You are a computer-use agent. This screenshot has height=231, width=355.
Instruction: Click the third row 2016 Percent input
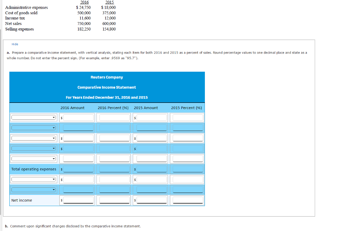coord(114,138)
